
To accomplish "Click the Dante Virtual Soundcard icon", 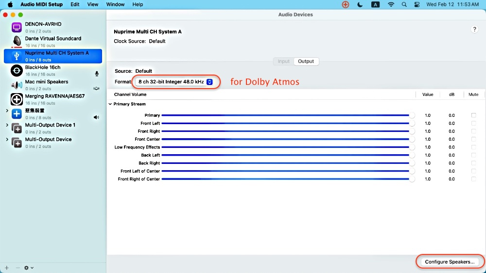I will [17, 42].
